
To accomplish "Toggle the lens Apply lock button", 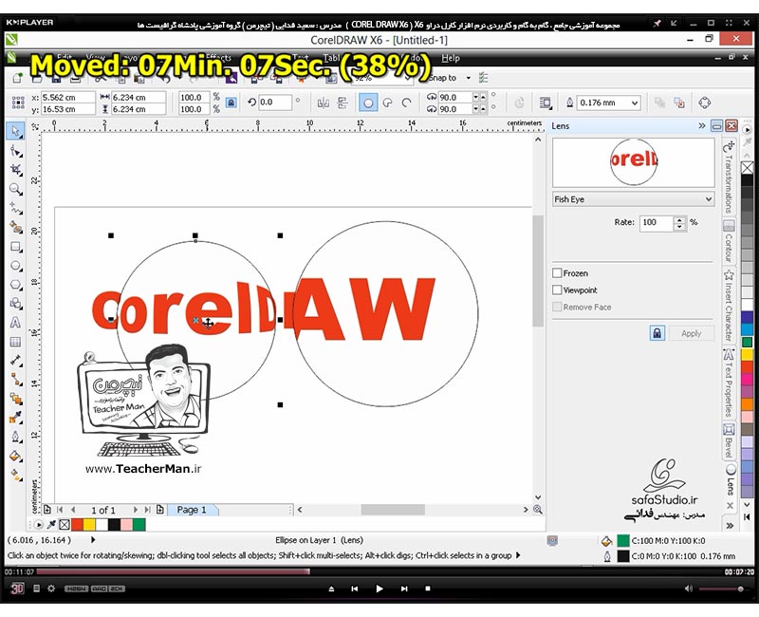I will (657, 333).
